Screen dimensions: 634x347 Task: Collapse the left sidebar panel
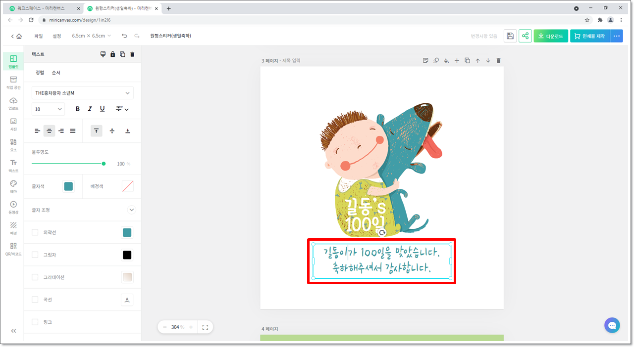[13, 331]
